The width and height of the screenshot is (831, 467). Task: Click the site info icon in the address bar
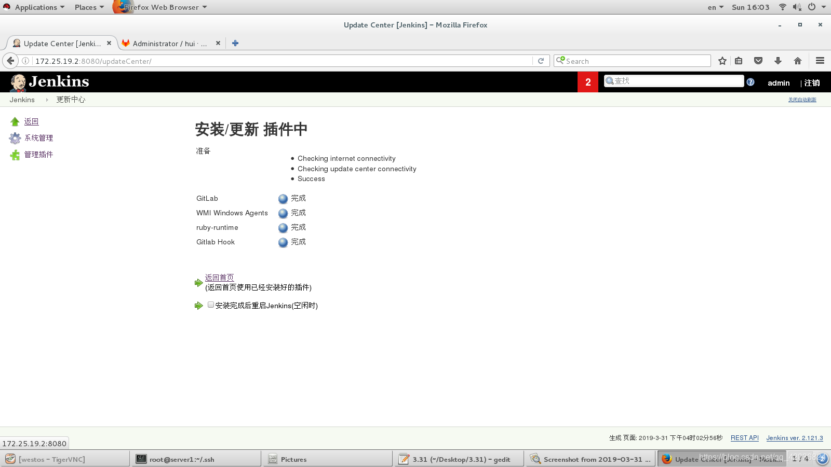point(25,61)
